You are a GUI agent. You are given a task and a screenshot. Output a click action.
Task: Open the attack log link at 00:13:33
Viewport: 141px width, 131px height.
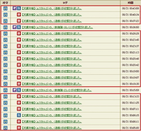52,96
